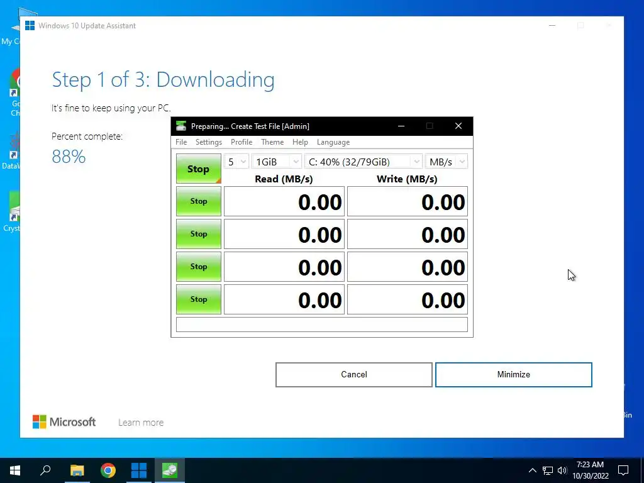Click the Stop button in the third test row

(198, 267)
